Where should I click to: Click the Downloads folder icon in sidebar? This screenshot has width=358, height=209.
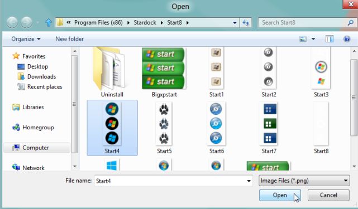(x=21, y=76)
